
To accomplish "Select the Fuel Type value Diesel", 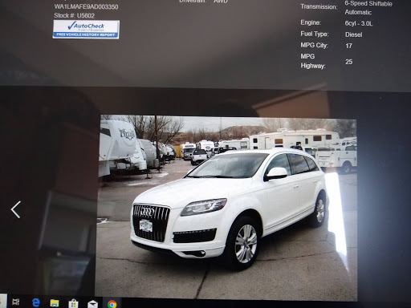I will 354,34.
